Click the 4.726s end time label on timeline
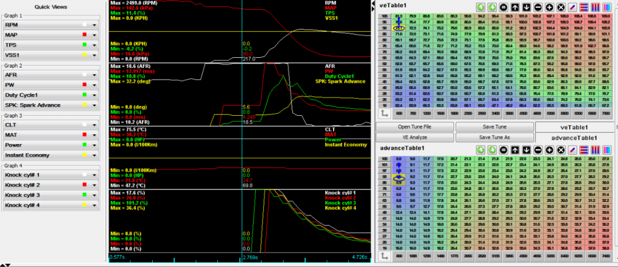Screen dimensions: 618x267 click(361, 257)
